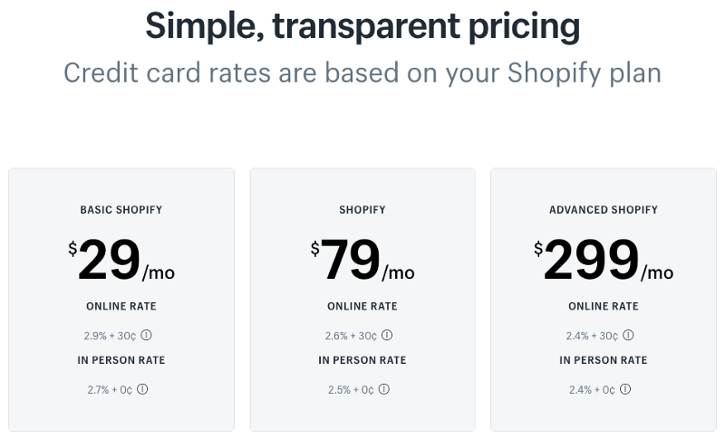Screen dimensions: 725x439
Task: Click the credit card rates subtitle text
Action: (362, 72)
